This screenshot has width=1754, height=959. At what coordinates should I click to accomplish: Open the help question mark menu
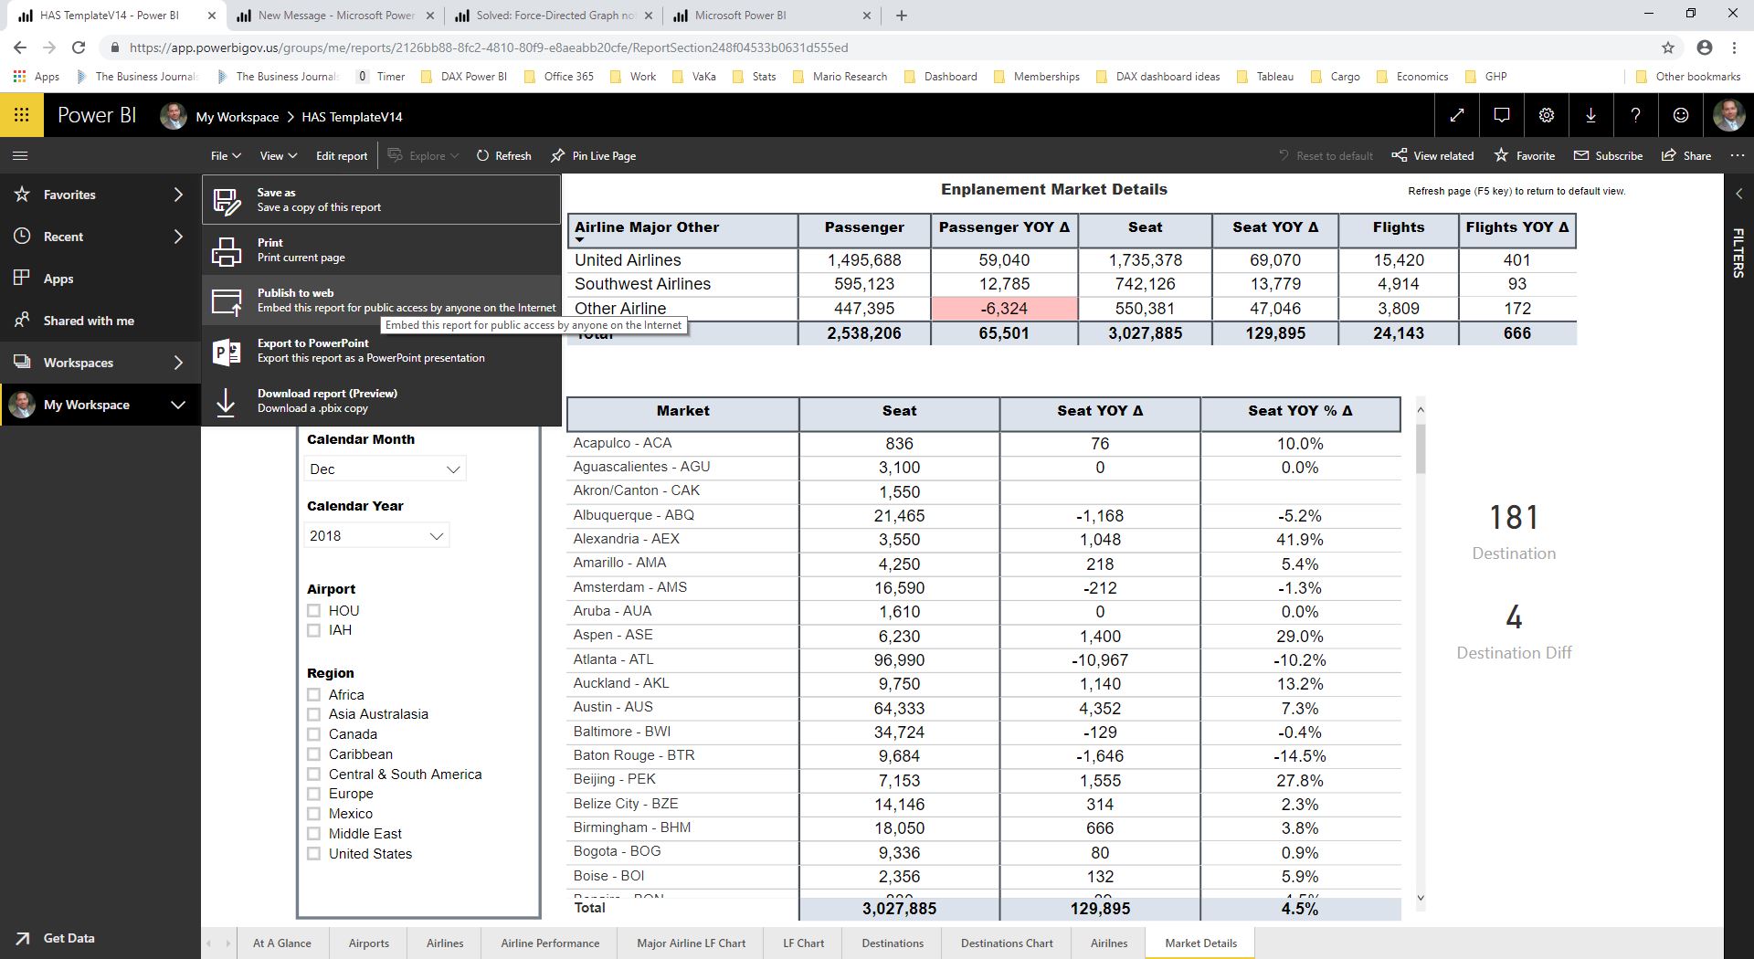click(1636, 115)
